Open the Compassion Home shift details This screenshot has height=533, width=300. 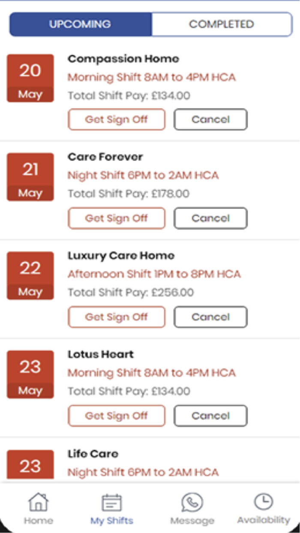124,59
